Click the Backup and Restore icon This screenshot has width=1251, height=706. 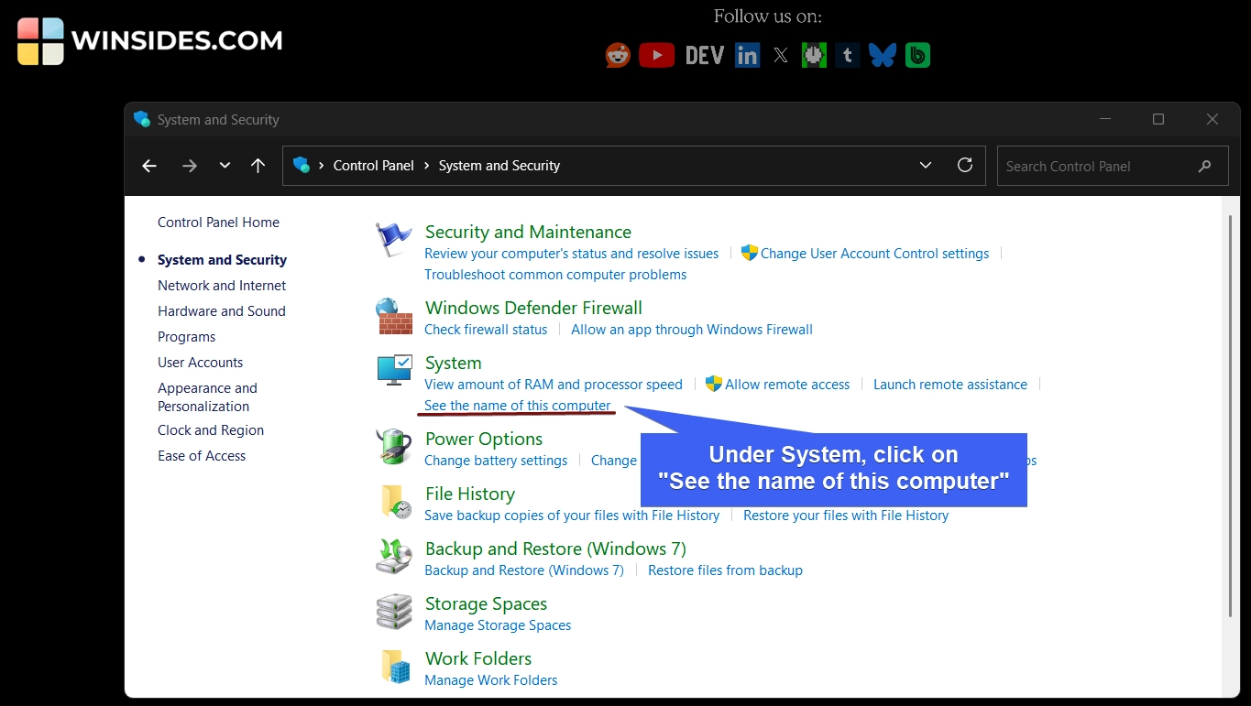(x=393, y=557)
